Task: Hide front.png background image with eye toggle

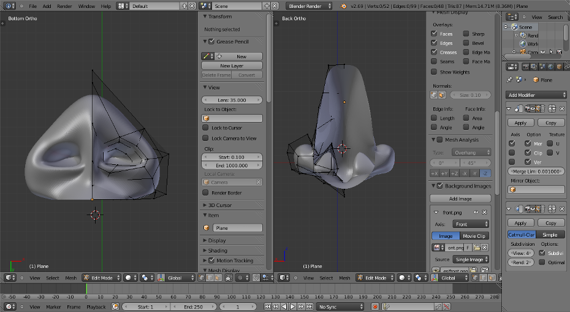Action: 476,212
